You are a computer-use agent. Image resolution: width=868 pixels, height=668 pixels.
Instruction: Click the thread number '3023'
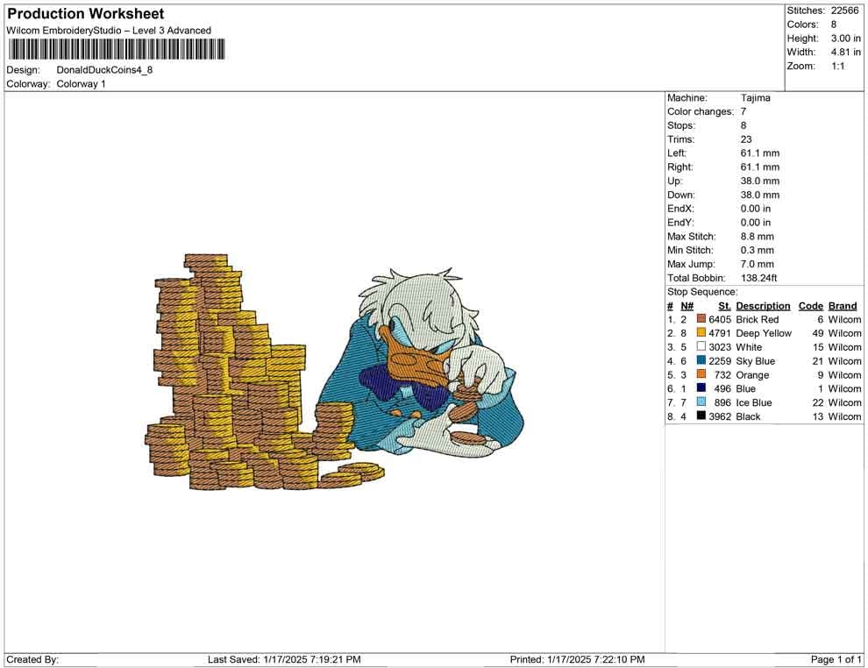point(720,347)
